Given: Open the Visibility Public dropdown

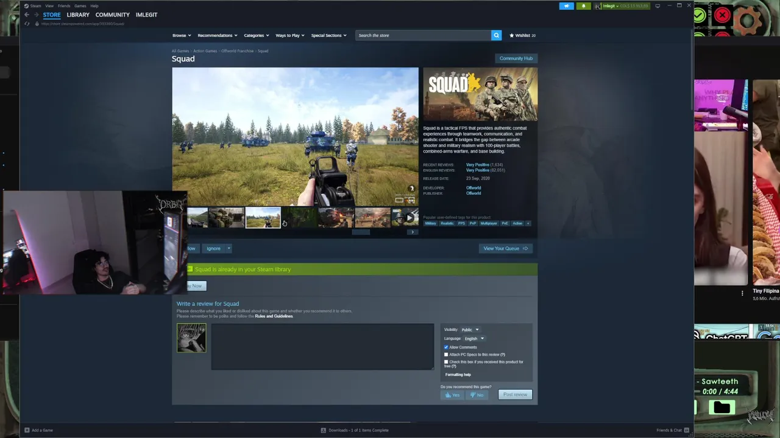Looking at the screenshot, I should point(470,330).
